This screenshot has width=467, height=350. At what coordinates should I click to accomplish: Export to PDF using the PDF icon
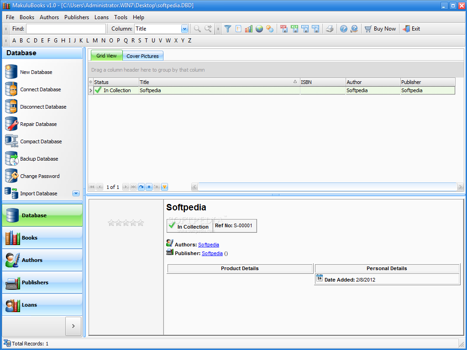(x=284, y=29)
